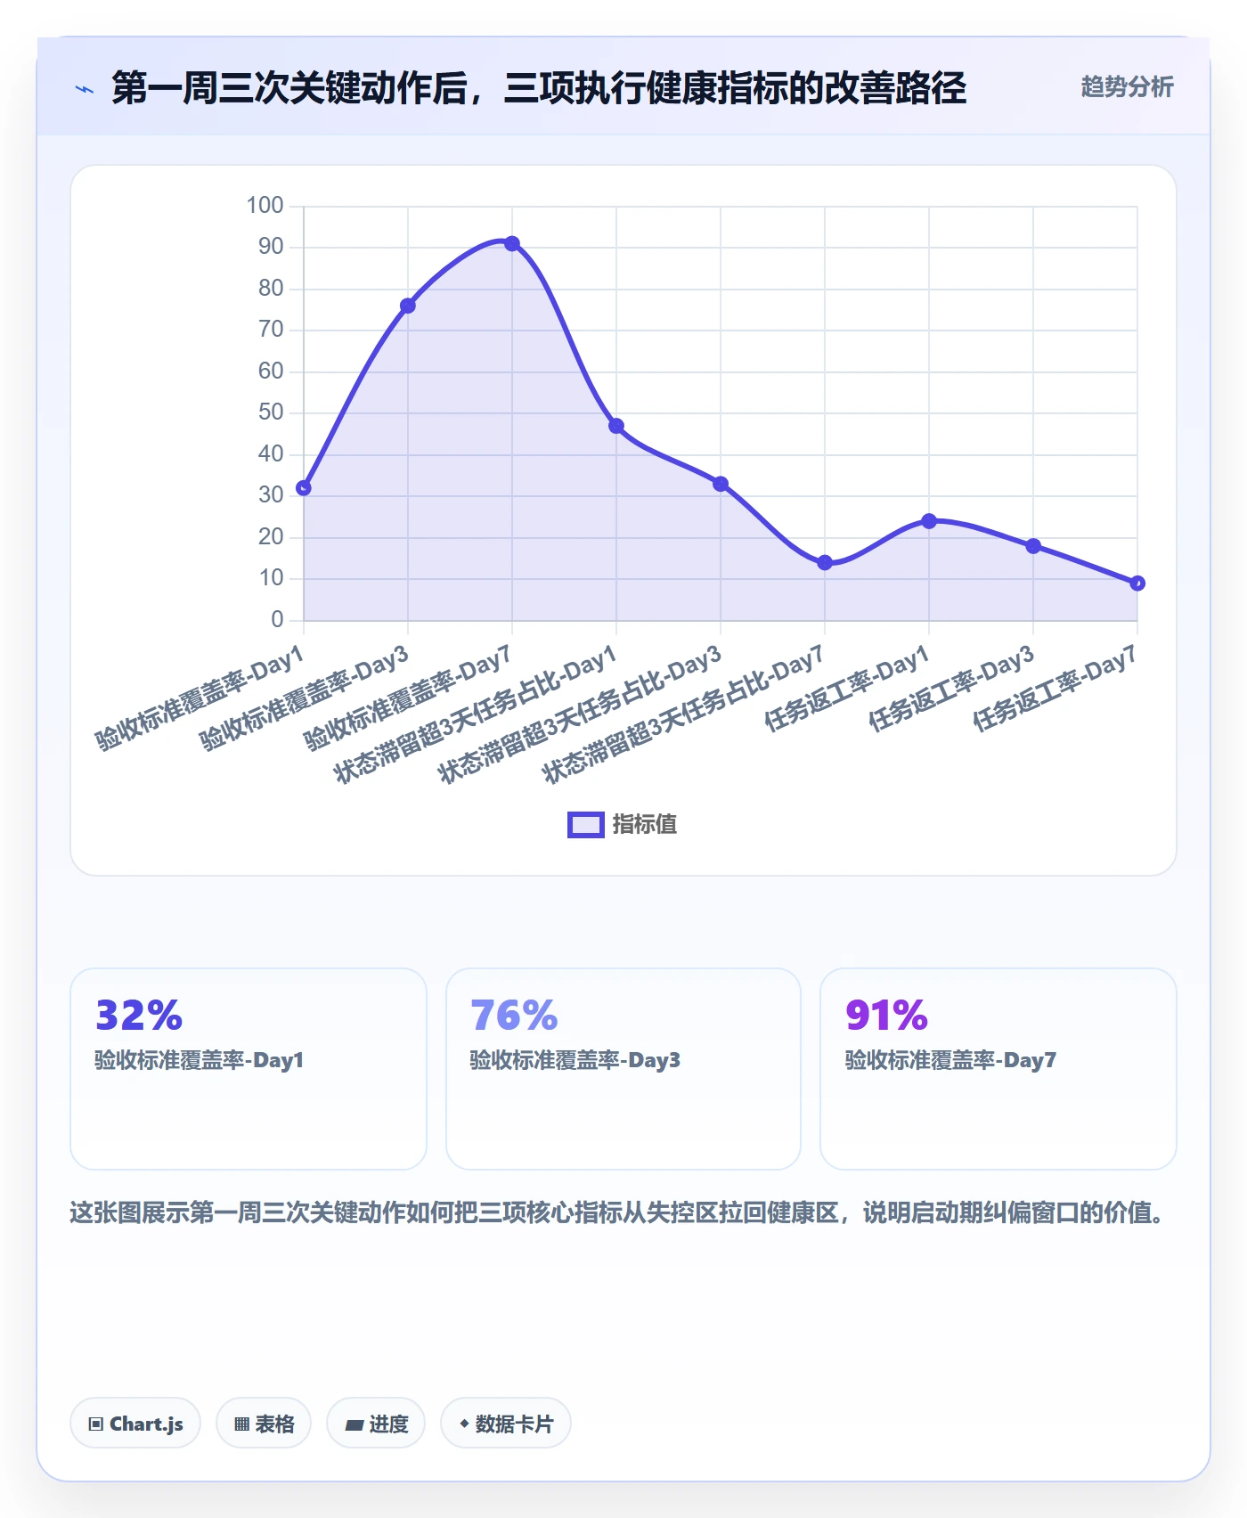The width and height of the screenshot is (1247, 1518).
Task: Click the grid icon in the 表格 chip
Action: click(241, 1424)
